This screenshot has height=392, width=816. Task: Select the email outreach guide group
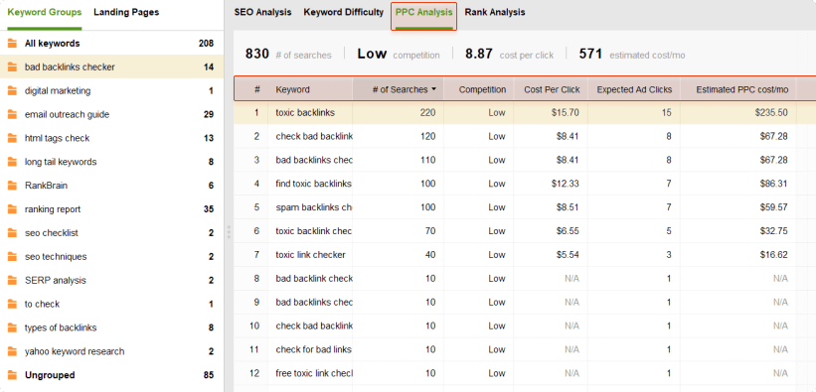[x=111, y=114]
